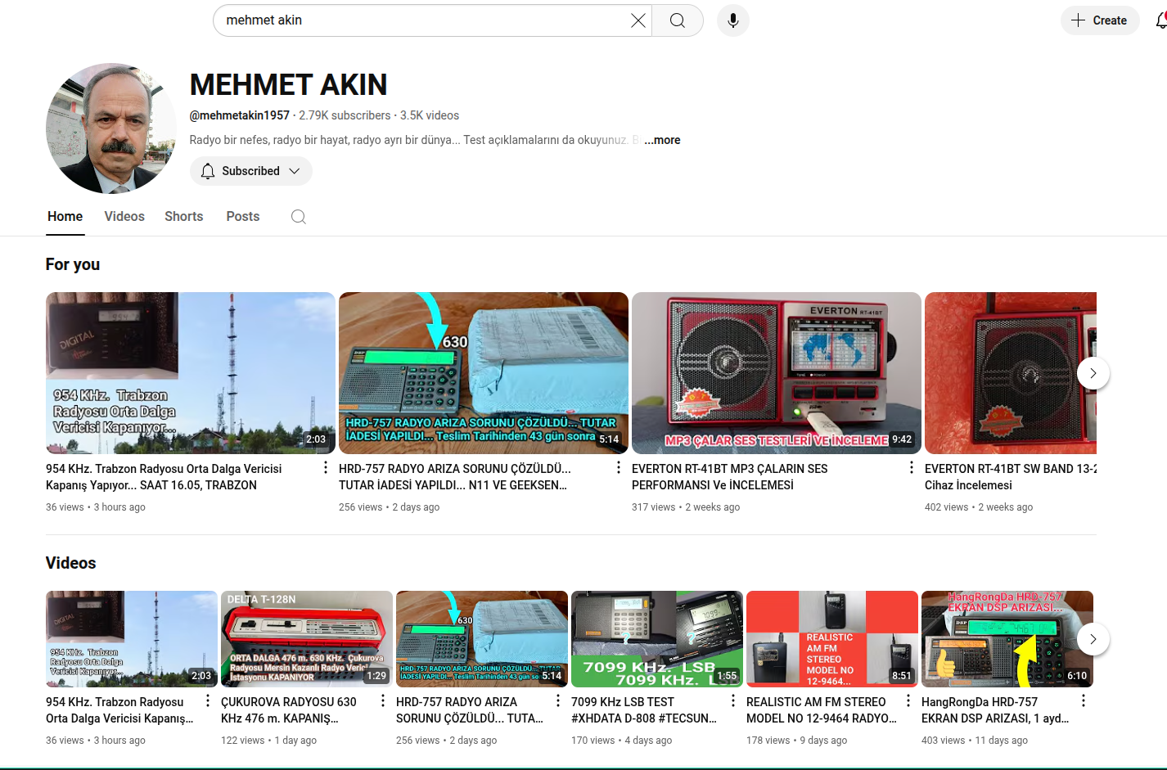Play HRD-757 5:14 thumbnail in Videos row

point(482,639)
